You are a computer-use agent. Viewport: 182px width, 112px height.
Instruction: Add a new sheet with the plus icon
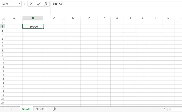(54, 109)
